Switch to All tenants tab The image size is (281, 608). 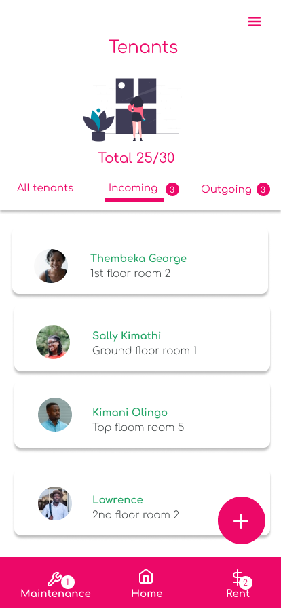[45, 188]
